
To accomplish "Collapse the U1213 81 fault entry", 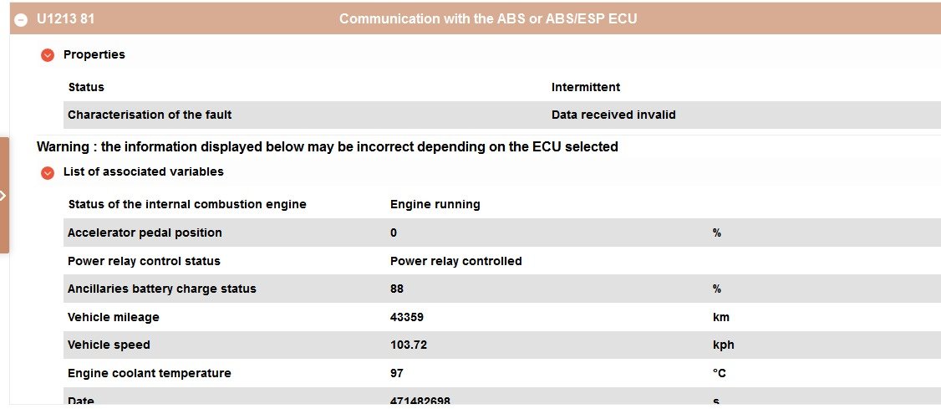I will click(x=21, y=20).
